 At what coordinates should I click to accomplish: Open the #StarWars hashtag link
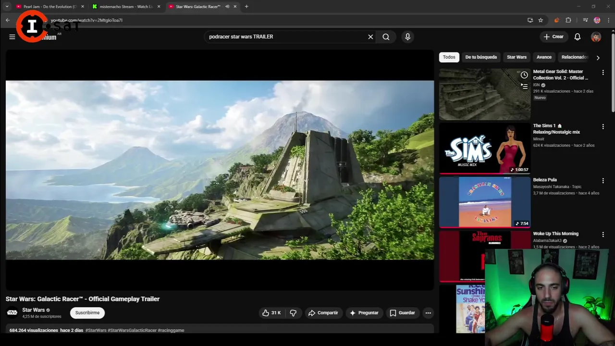tap(96, 331)
